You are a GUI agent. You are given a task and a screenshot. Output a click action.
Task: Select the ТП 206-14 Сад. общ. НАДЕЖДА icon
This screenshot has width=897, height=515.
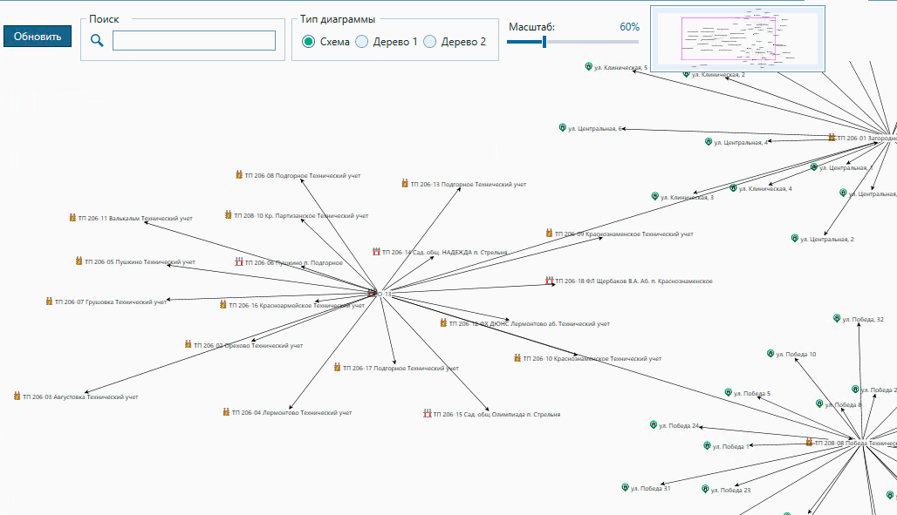pos(376,252)
